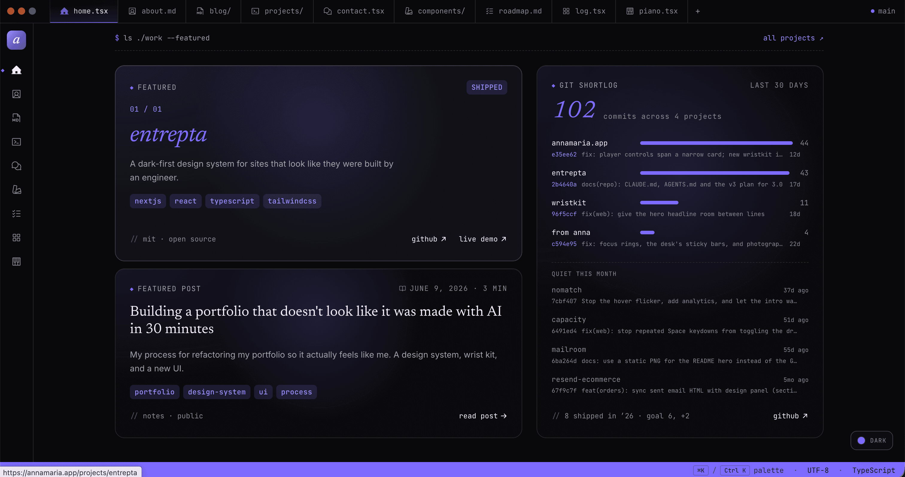Open the projects/ tab
905x477 pixels.
277,11
